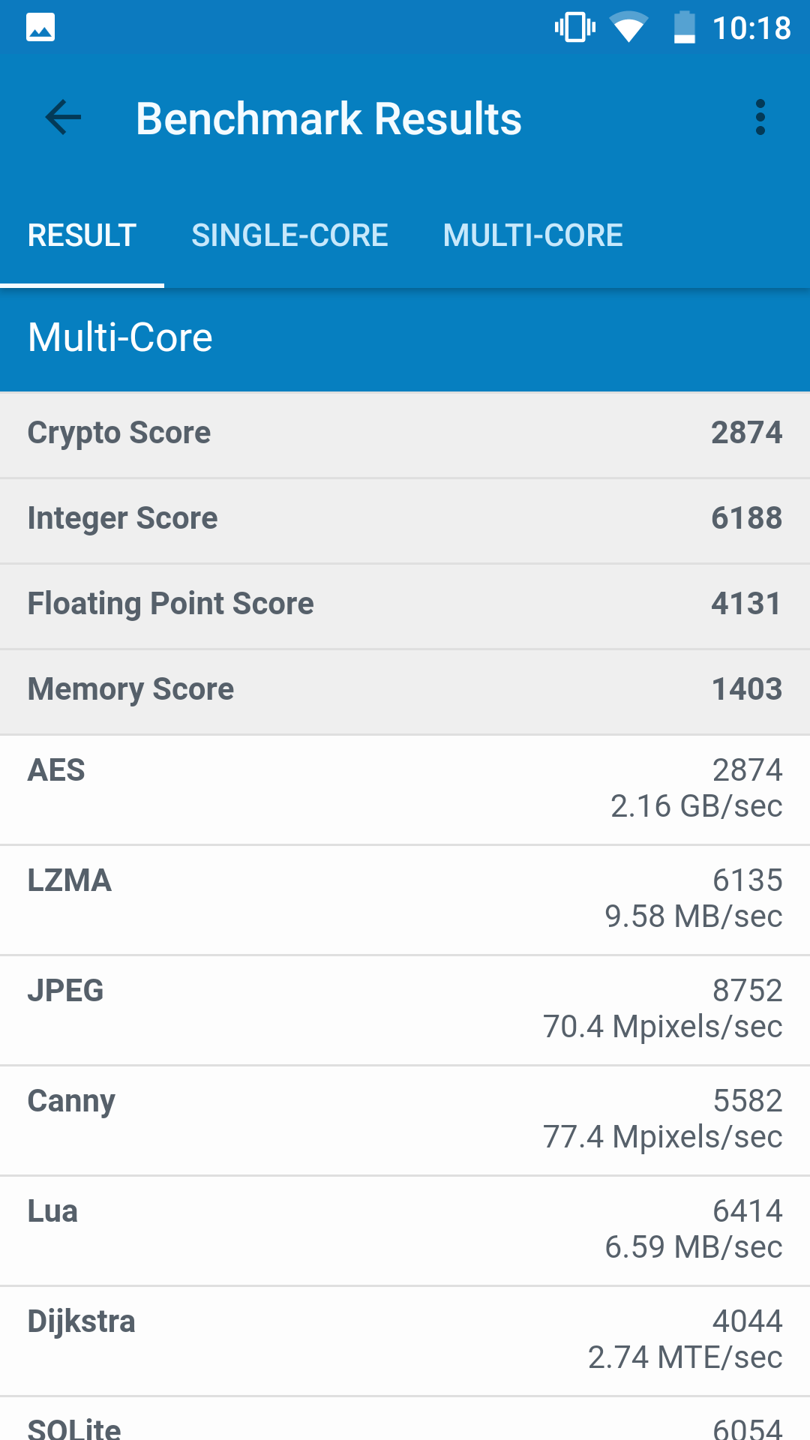Tap the Wi-Fi status icon
Image resolution: width=810 pixels, height=1440 pixels.
click(628, 28)
